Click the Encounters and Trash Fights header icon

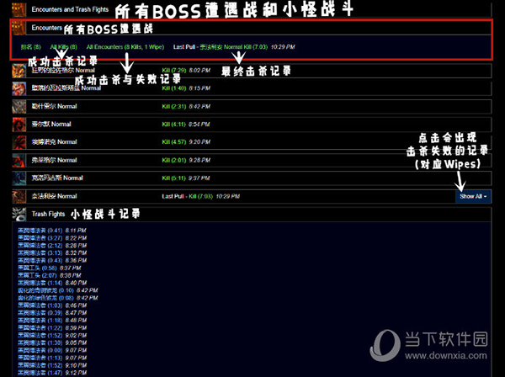pos(19,9)
